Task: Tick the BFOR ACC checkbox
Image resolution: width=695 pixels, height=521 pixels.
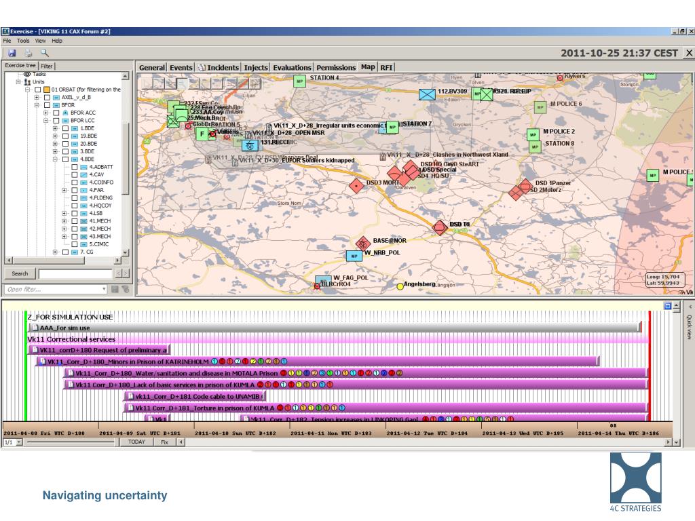Action: (x=56, y=113)
